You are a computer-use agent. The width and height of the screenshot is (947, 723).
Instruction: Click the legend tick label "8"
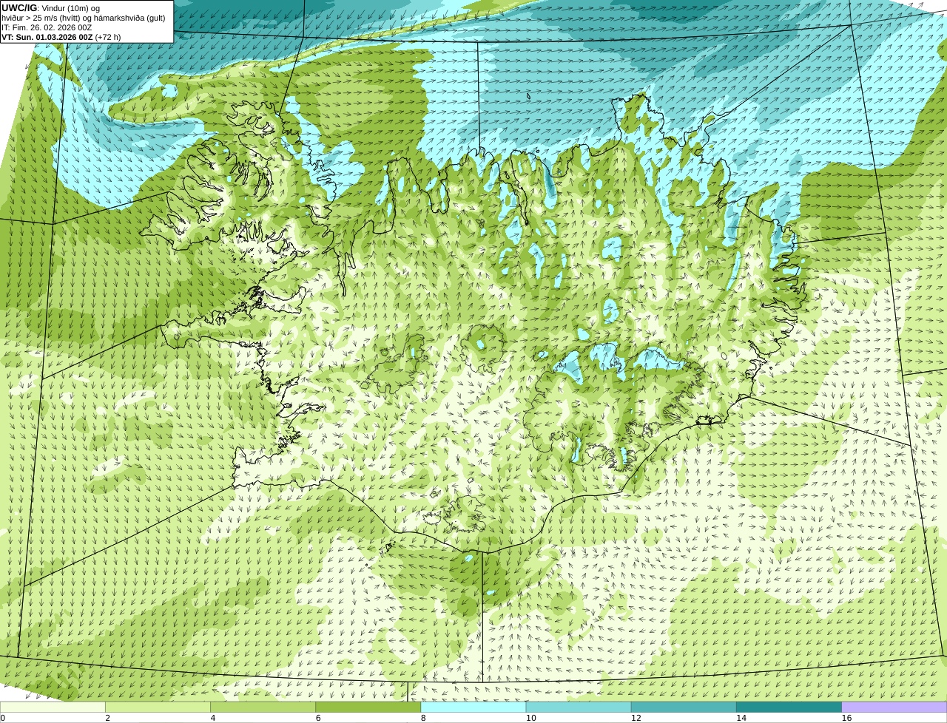(423, 718)
